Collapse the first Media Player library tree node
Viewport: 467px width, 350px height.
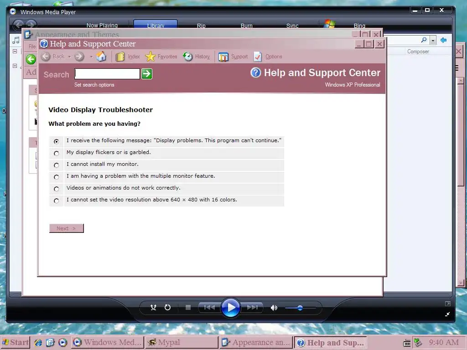click(x=15, y=51)
